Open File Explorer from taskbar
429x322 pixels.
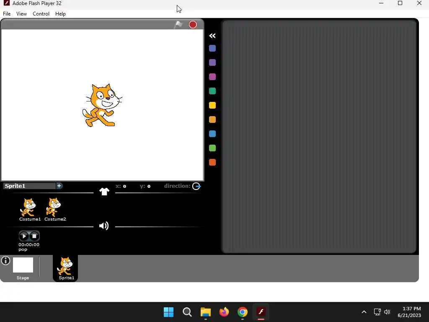tap(205, 312)
